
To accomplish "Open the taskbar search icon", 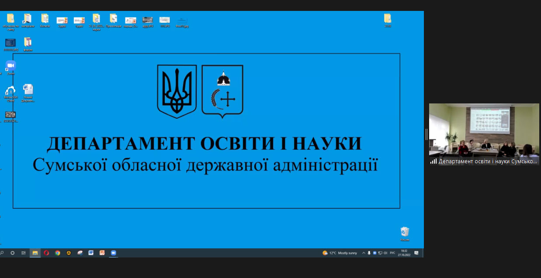I will pos(2,253).
